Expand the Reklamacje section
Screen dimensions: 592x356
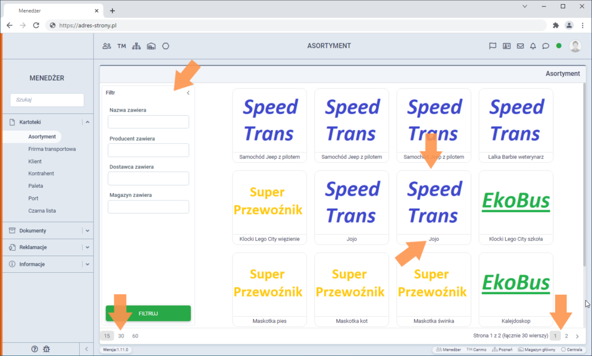point(87,247)
